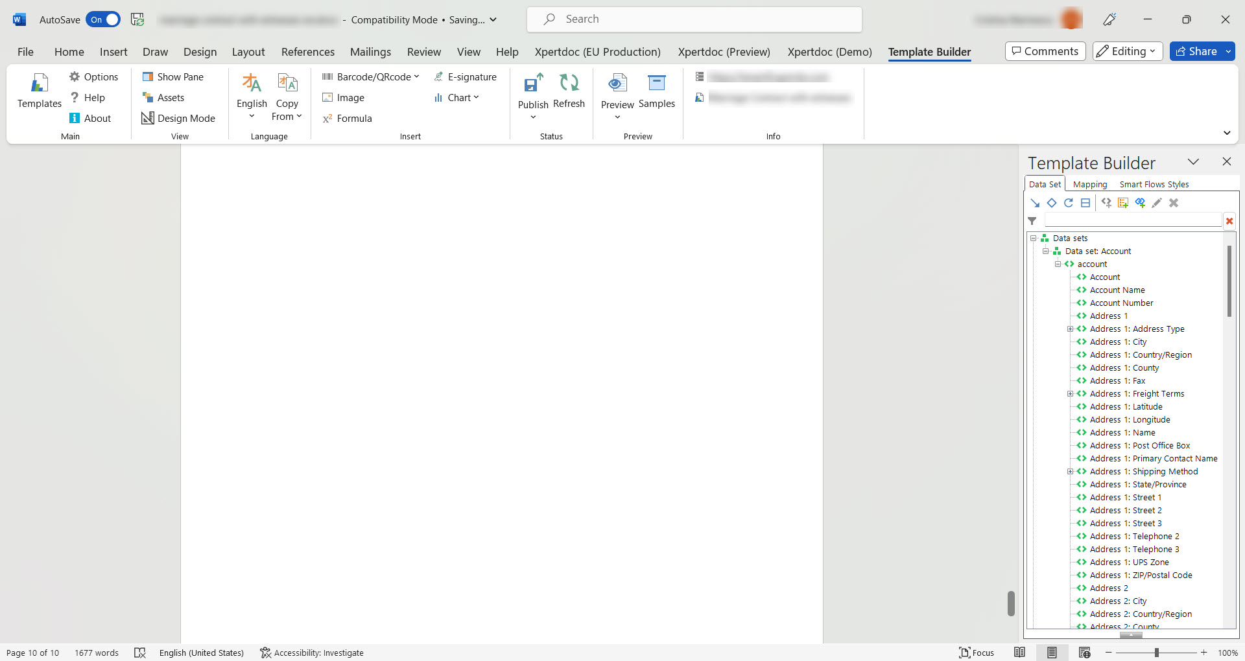The height and width of the screenshot is (661, 1245).
Task: Switch to the Insert ribbon tab
Action: 113,52
